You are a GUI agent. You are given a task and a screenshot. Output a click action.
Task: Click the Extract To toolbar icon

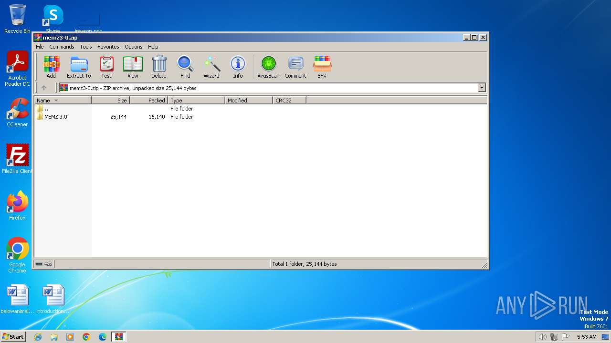[x=79, y=67]
